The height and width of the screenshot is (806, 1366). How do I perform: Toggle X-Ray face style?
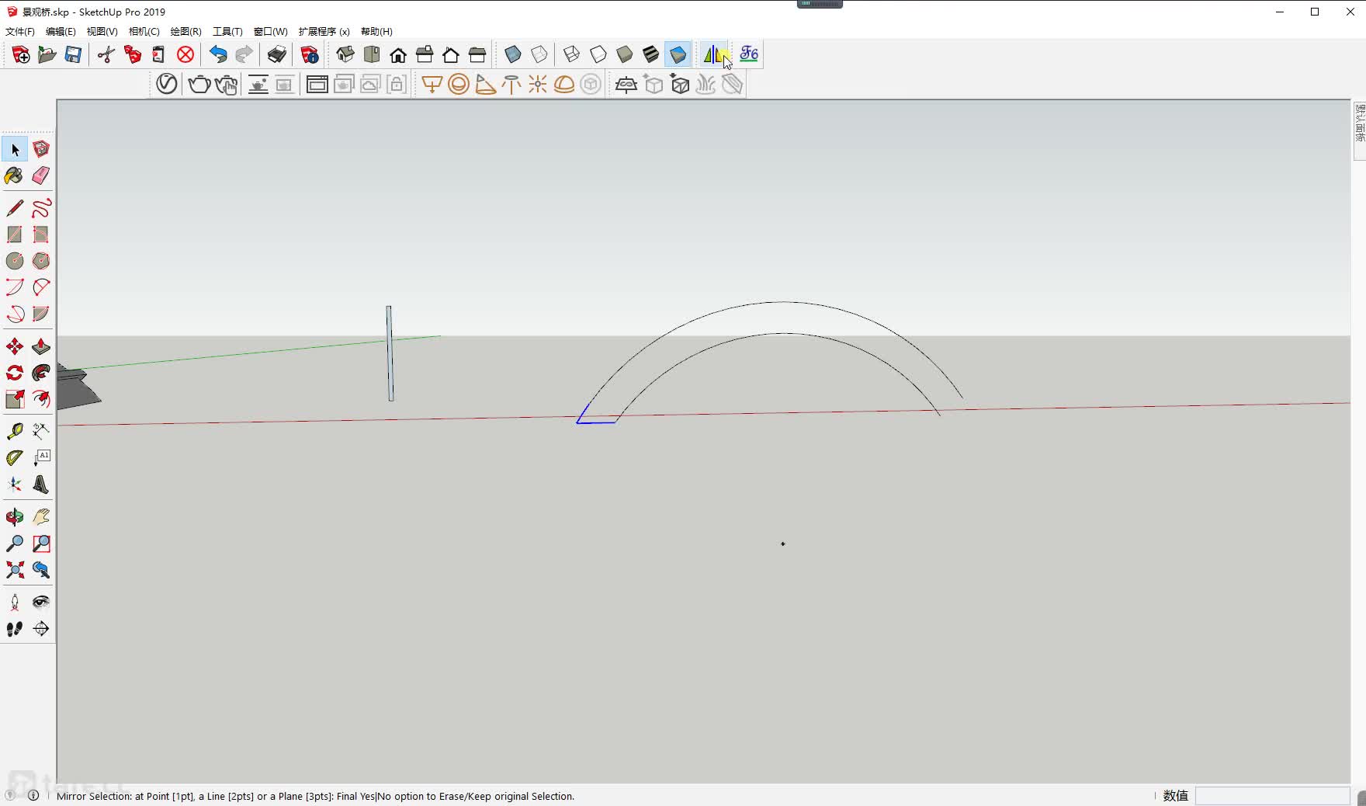[513, 54]
